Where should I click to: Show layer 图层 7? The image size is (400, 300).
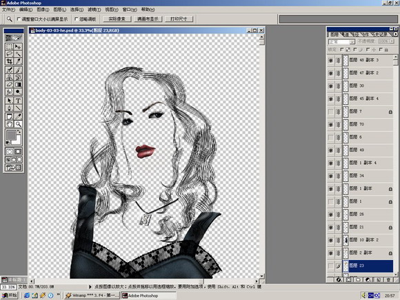[330, 112]
